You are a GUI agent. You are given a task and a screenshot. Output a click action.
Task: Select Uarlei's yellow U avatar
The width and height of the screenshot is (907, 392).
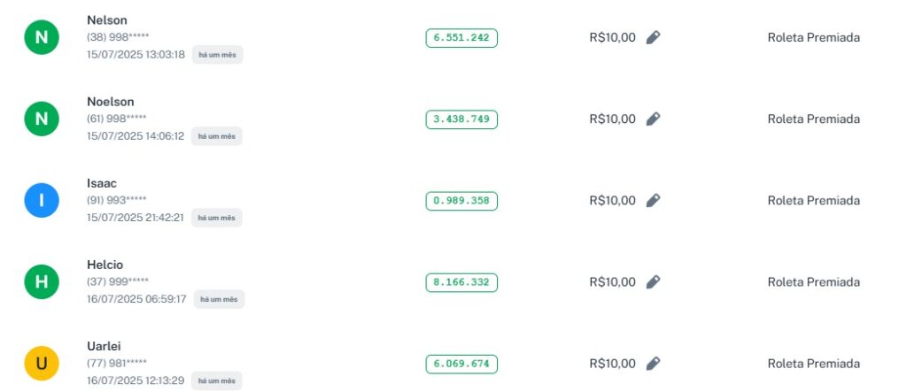click(x=42, y=364)
